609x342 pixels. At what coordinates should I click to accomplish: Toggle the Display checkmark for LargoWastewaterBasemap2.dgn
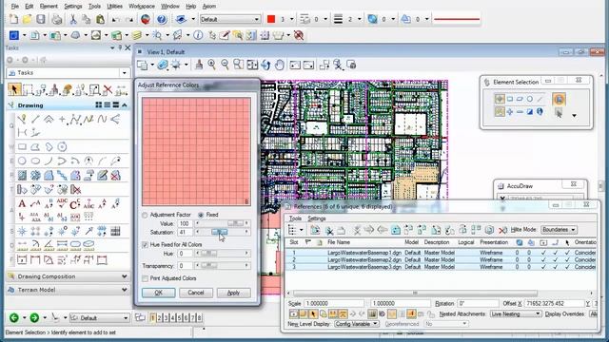[543, 259]
